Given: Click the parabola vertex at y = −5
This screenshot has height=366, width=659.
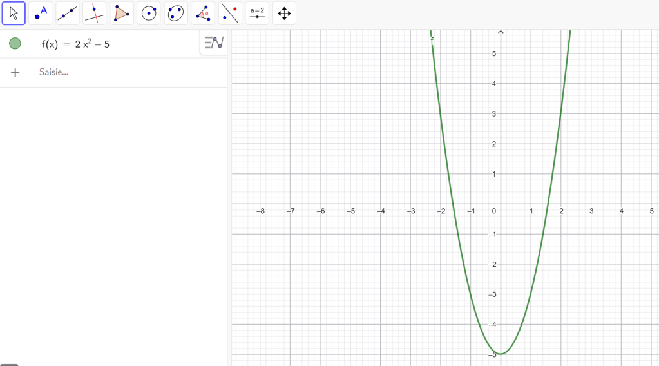Looking at the screenshot, I should coord(501,354).
